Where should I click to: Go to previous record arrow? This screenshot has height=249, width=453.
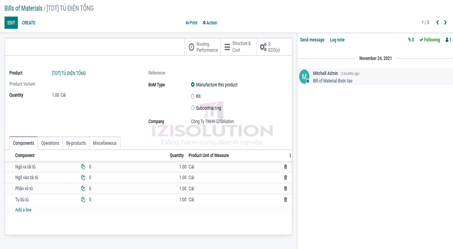click(x=438, y=23)
